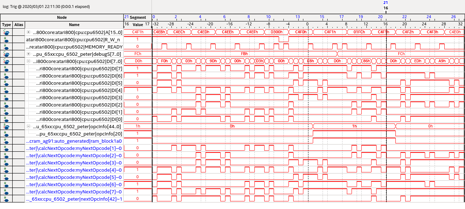The image size is (465, 209).
Task: Click the Value column header
Action: click(138, 25)
